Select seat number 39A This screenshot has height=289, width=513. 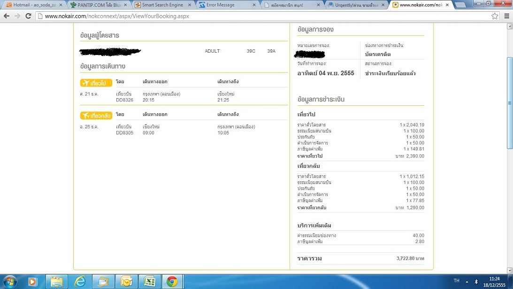271,51
